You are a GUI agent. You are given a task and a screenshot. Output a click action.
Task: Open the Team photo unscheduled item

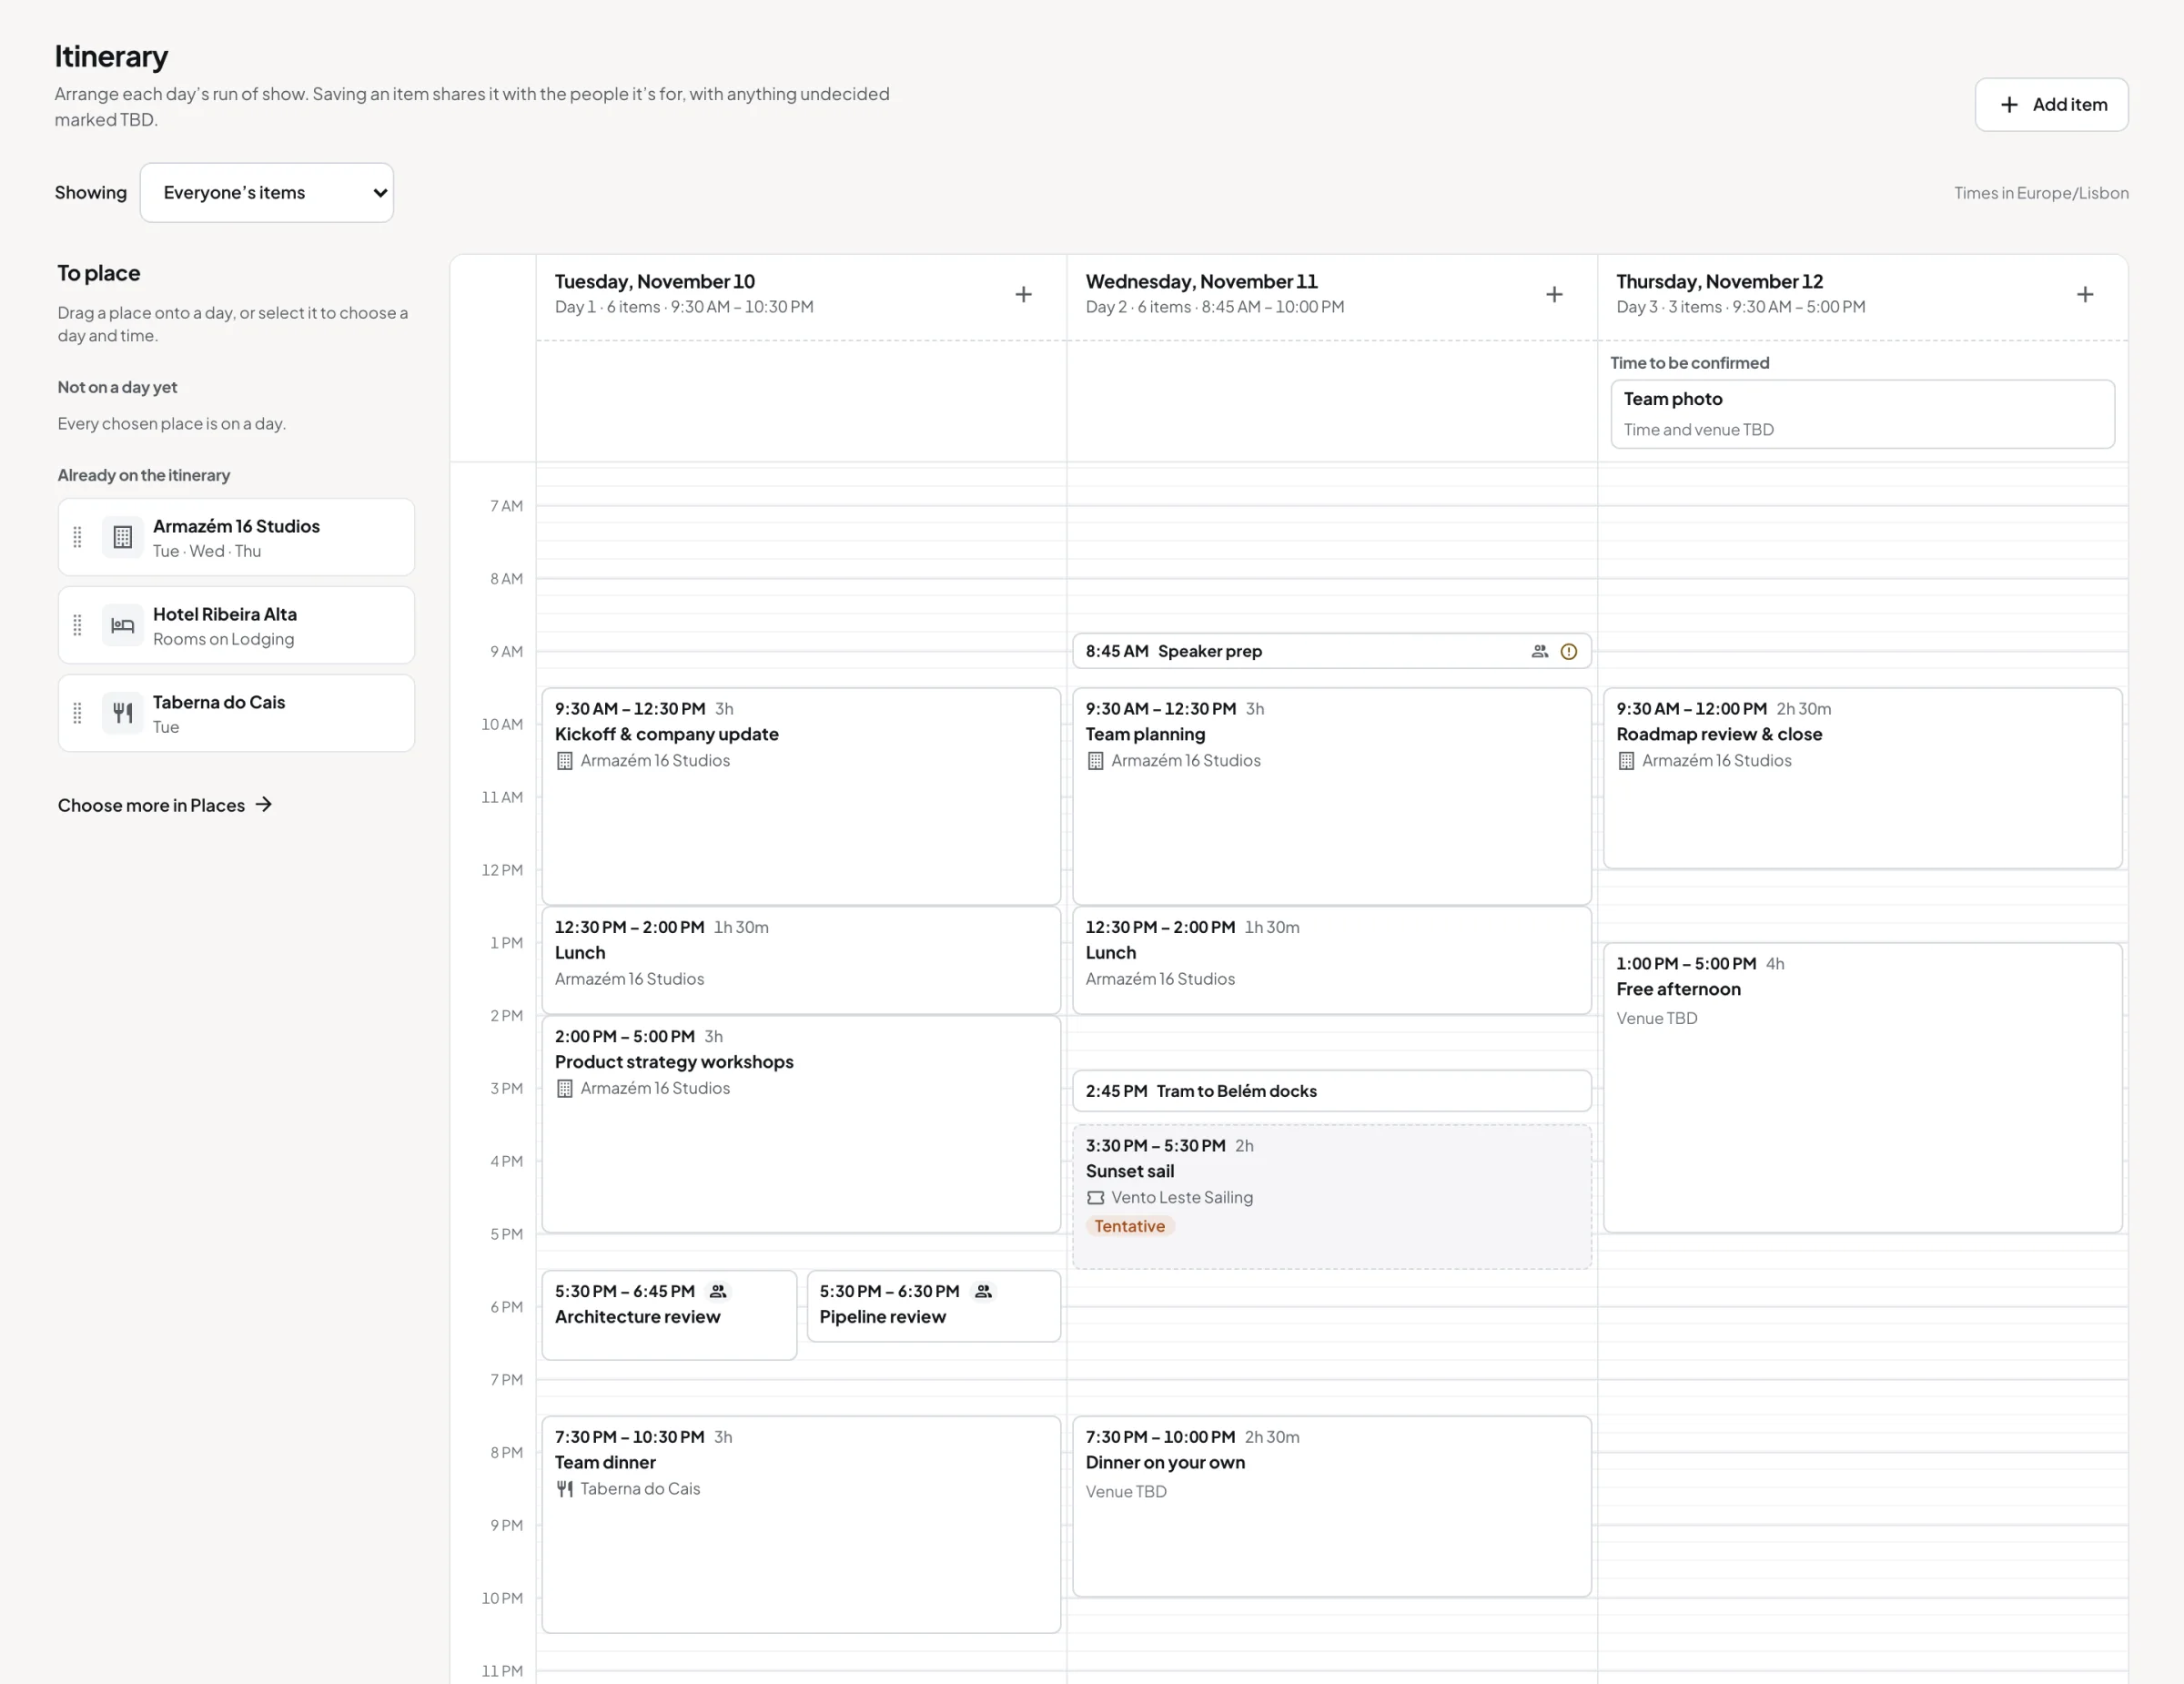pos(1862,413)
